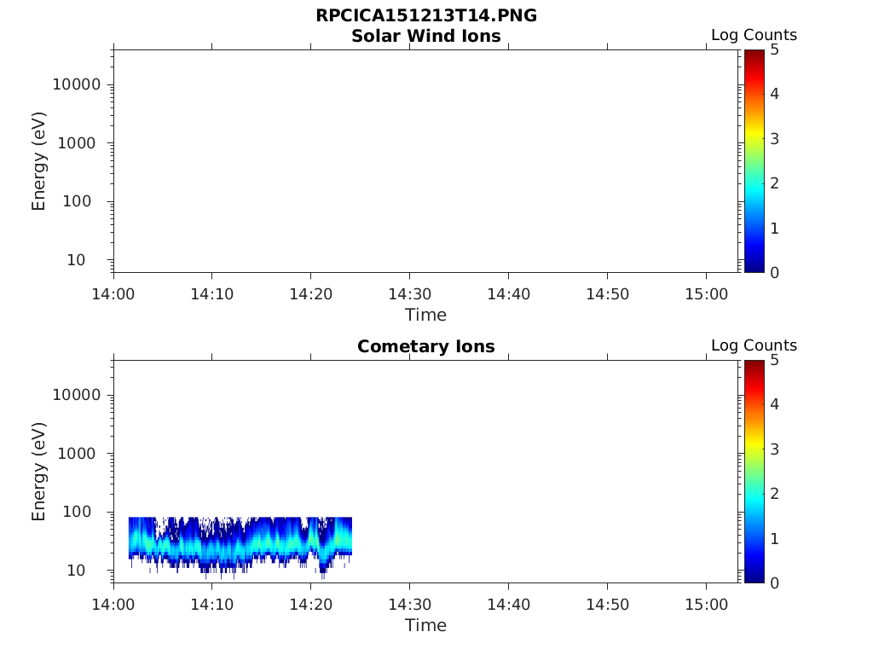Click the Cometary Ions colorbar gradient
This screenshot has width=873, height=655.
pyautogui.click(x=754, y=471)
